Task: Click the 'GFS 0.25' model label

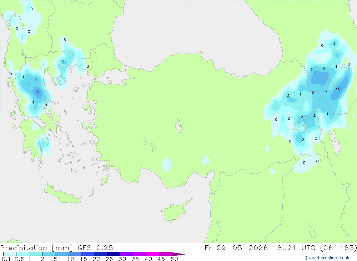Action: [95, 247]
